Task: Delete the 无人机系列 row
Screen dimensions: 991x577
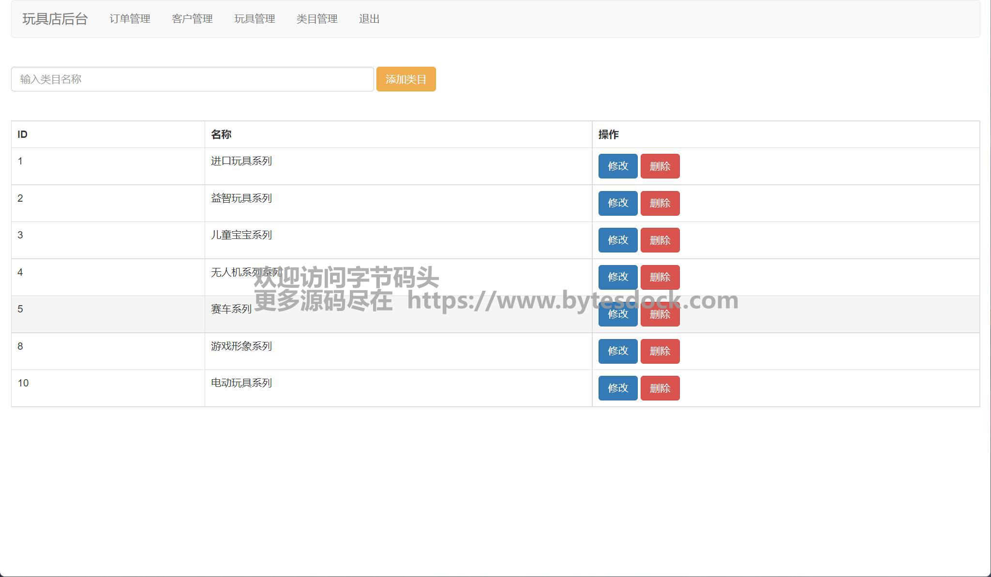Action: pos(660,277)
